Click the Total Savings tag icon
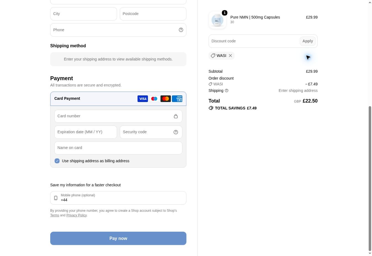The width and height of the screenshot is (372, 256). click(211, 108)
